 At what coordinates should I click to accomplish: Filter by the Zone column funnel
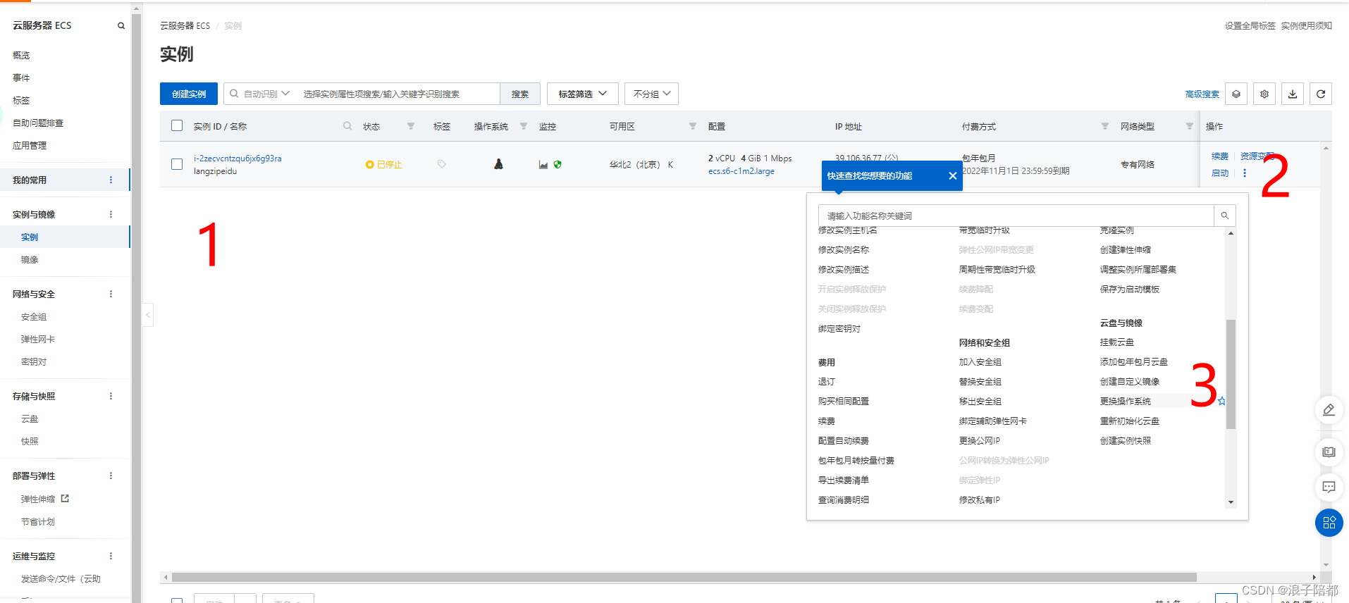[x=693, y=126]
